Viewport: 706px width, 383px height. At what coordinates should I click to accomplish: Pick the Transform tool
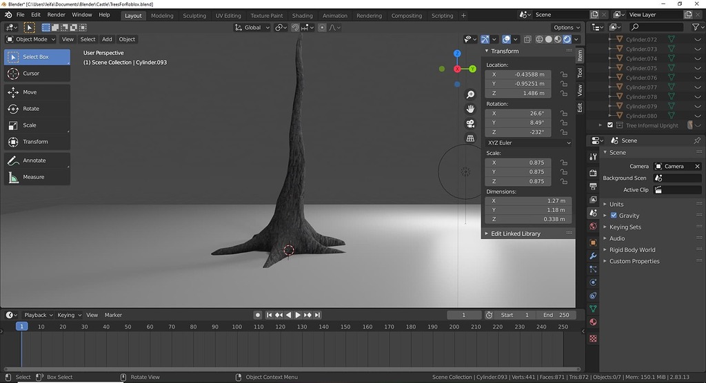37,142
